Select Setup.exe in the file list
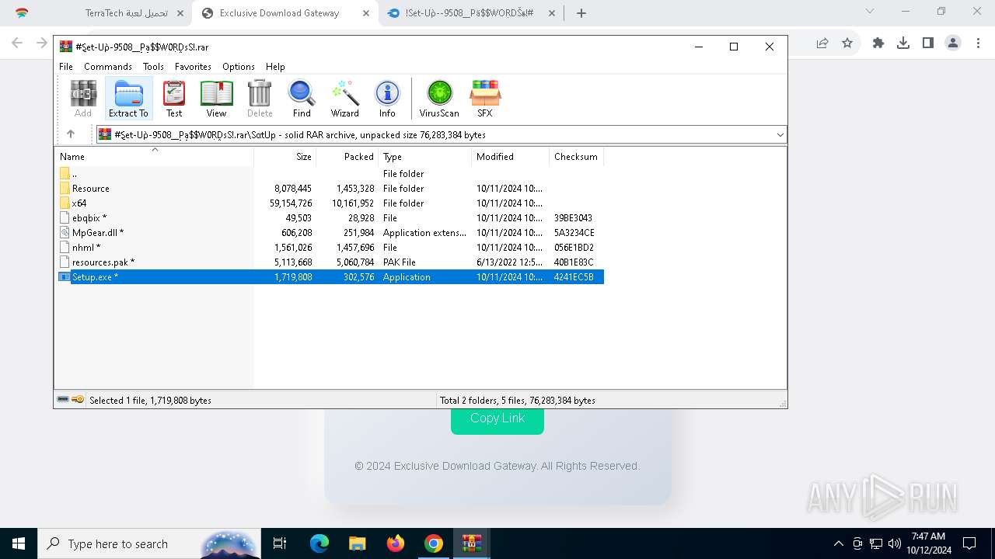The height and width of the screenshot is (559, 995). (x=330, y=276)
